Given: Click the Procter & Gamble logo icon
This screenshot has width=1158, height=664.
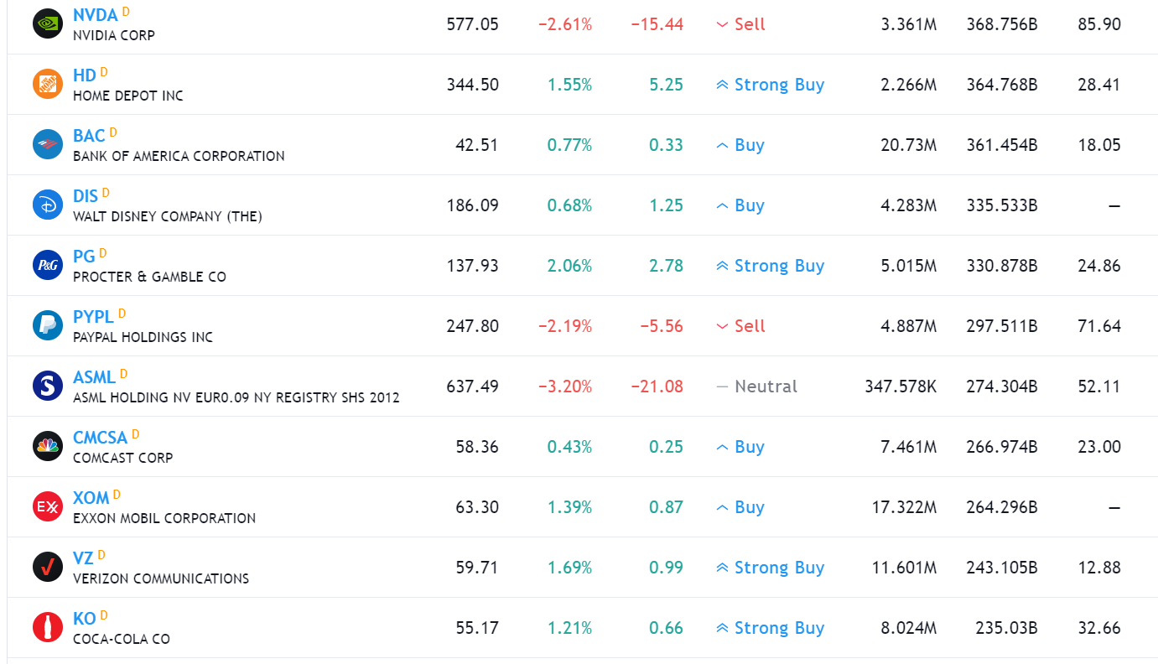Looking at the screenshot, I should click(48, 265).
